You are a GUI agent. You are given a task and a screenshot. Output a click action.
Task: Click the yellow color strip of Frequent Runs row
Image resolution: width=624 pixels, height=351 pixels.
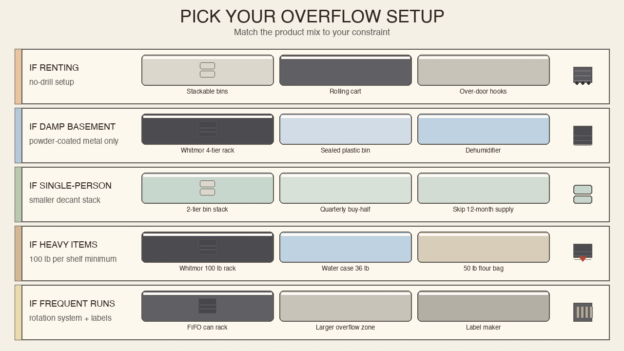[x=18, y=312]
